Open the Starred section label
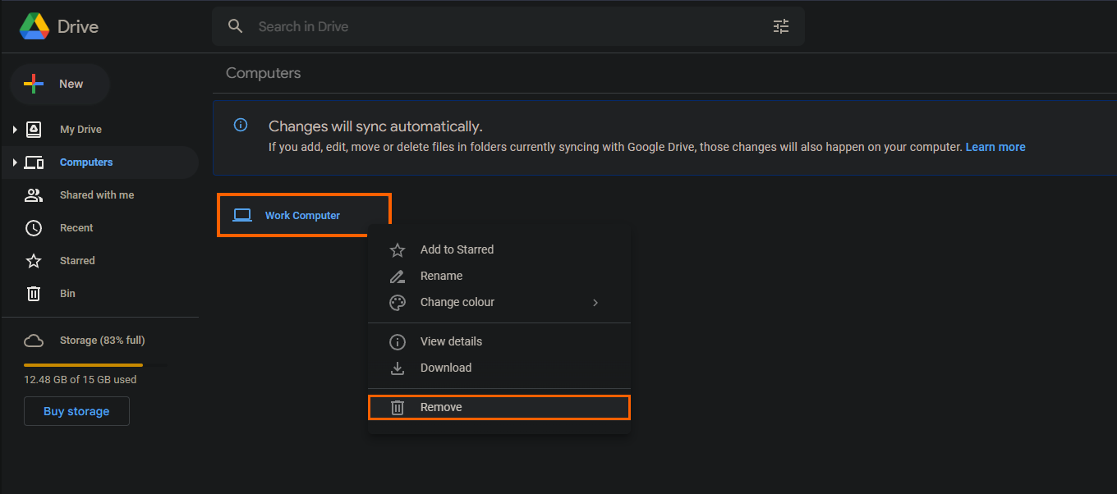 pos(77,261)
